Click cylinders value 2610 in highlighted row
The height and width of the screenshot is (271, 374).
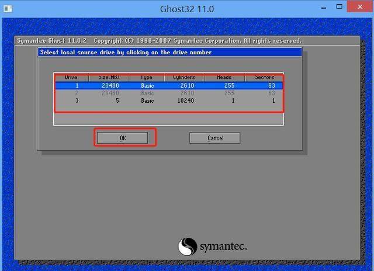[187, 86]
